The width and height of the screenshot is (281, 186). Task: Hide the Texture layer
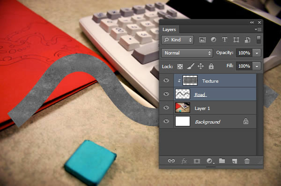pyautogui.click(x=166, y=80)
